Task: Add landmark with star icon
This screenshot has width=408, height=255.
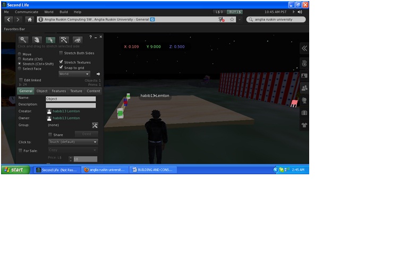Action: (x=232, y=20)
